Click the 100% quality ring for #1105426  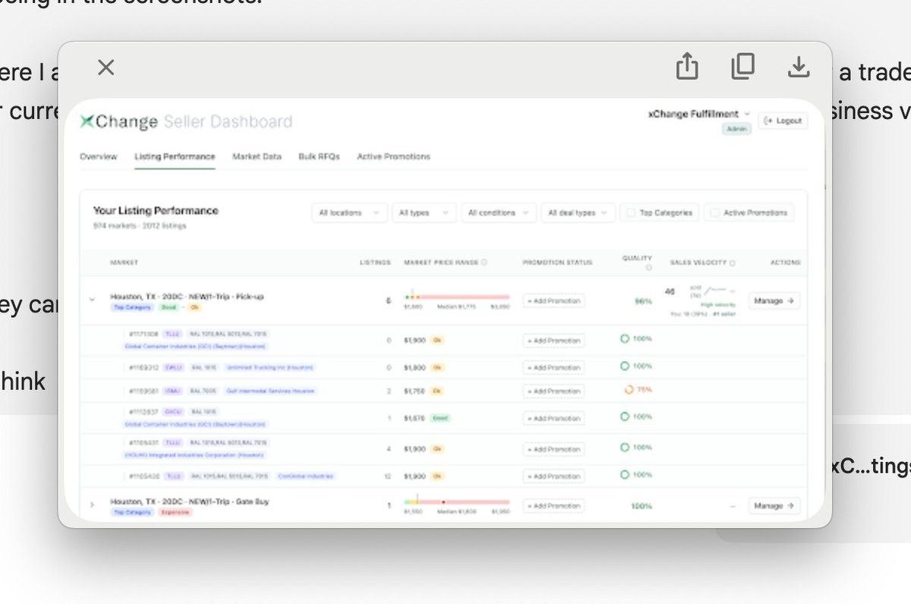(x=625, y=475)
